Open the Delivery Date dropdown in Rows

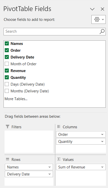point(49,174)
